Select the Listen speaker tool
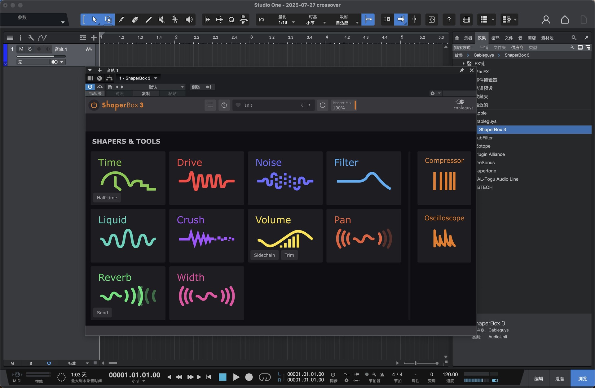595x388 pixels. coord(189,20)
